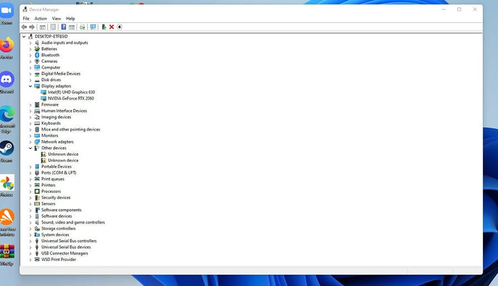Click the Processors category icon
Image resolution: width=498 pixels, height=286 pixels.
pyautogui.click(x=37, y=191)
